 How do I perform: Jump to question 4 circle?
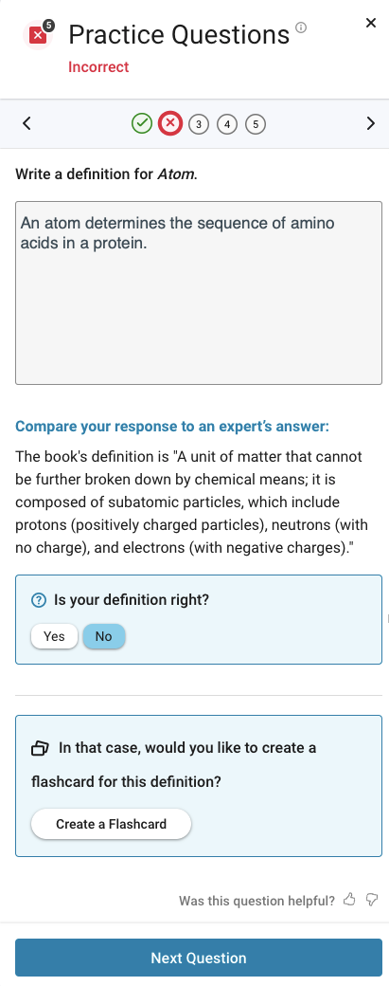tap(227, 124)
